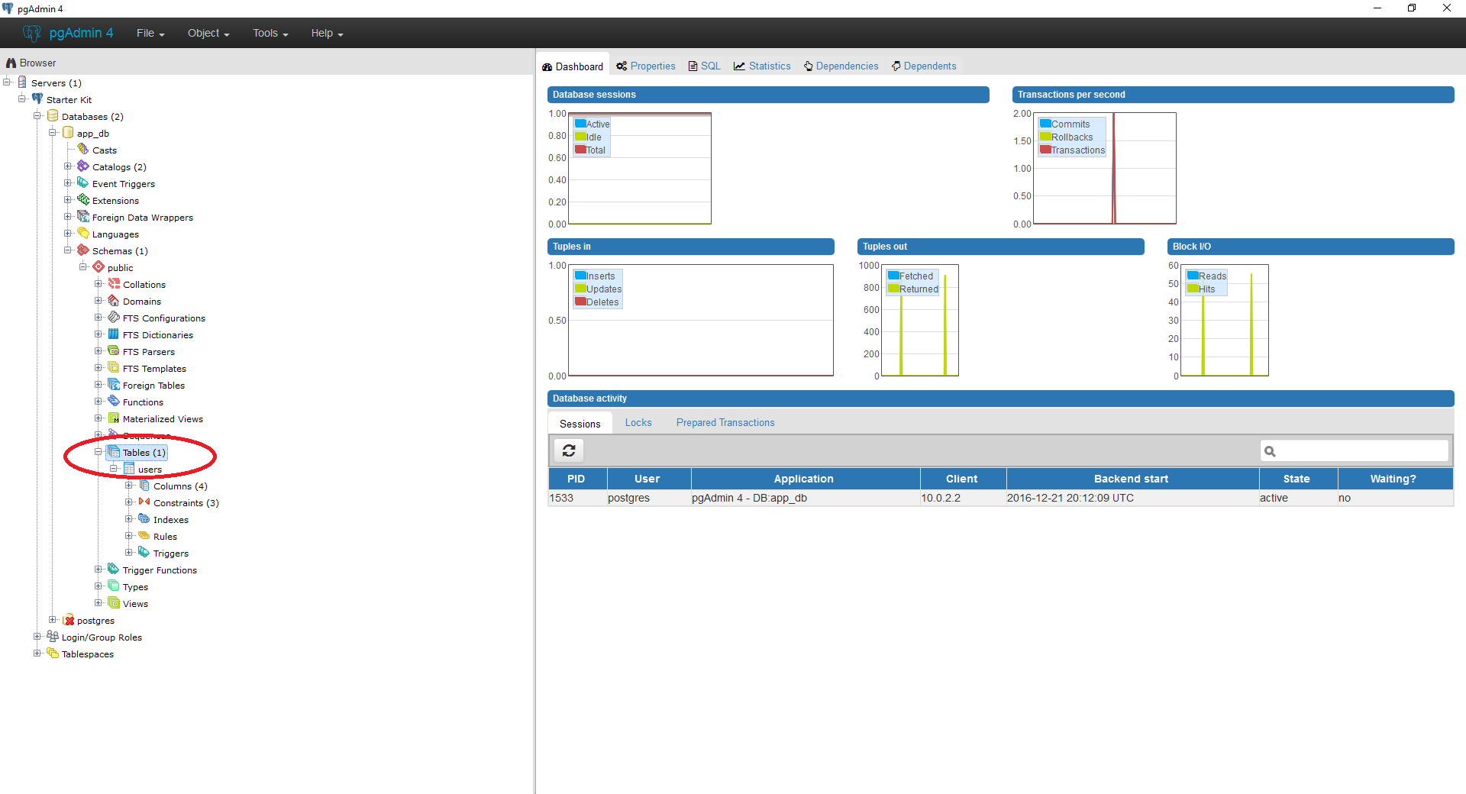Select the Starter Kit server icon
The image size is (1466, 794).
pos(37,99)
